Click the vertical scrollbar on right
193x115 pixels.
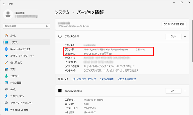[x=192, y=41]
